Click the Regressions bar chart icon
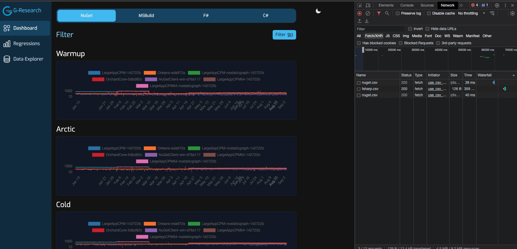The width and height of the screenshot is (517, 249). click(7, 44)
